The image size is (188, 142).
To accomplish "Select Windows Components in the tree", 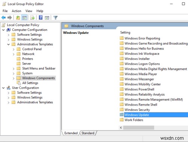I will coord(38,78).
